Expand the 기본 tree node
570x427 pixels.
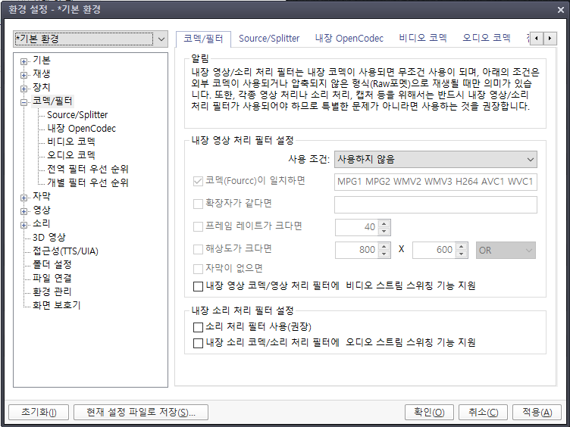(x=23, y=62)
